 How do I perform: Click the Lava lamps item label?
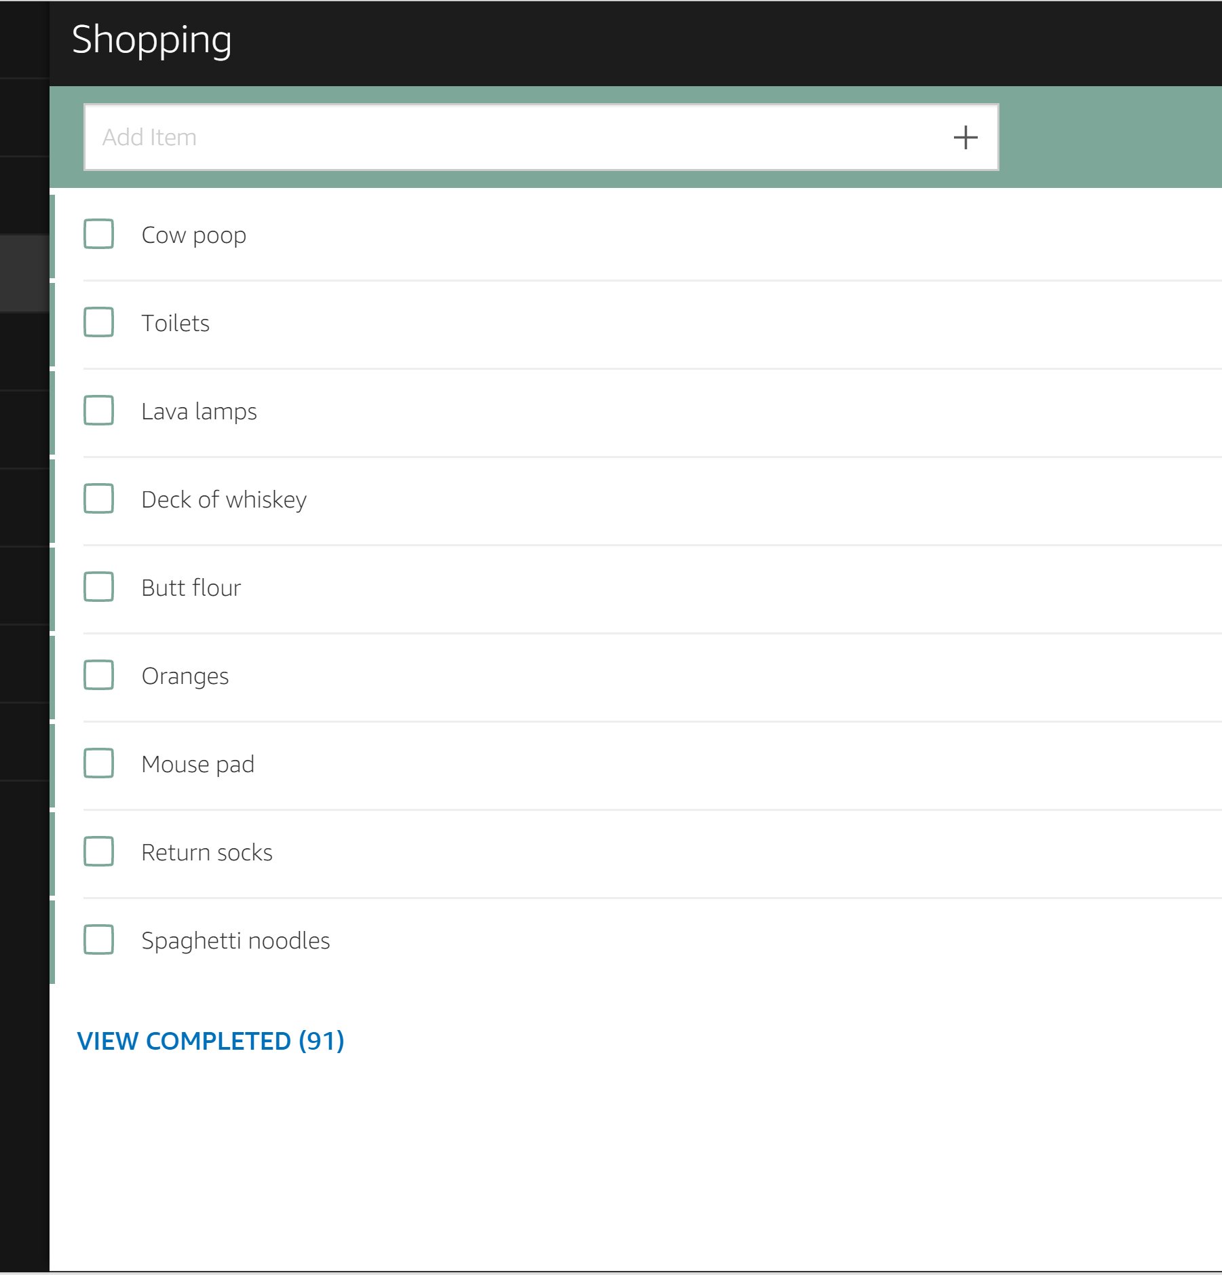point(199,411)
